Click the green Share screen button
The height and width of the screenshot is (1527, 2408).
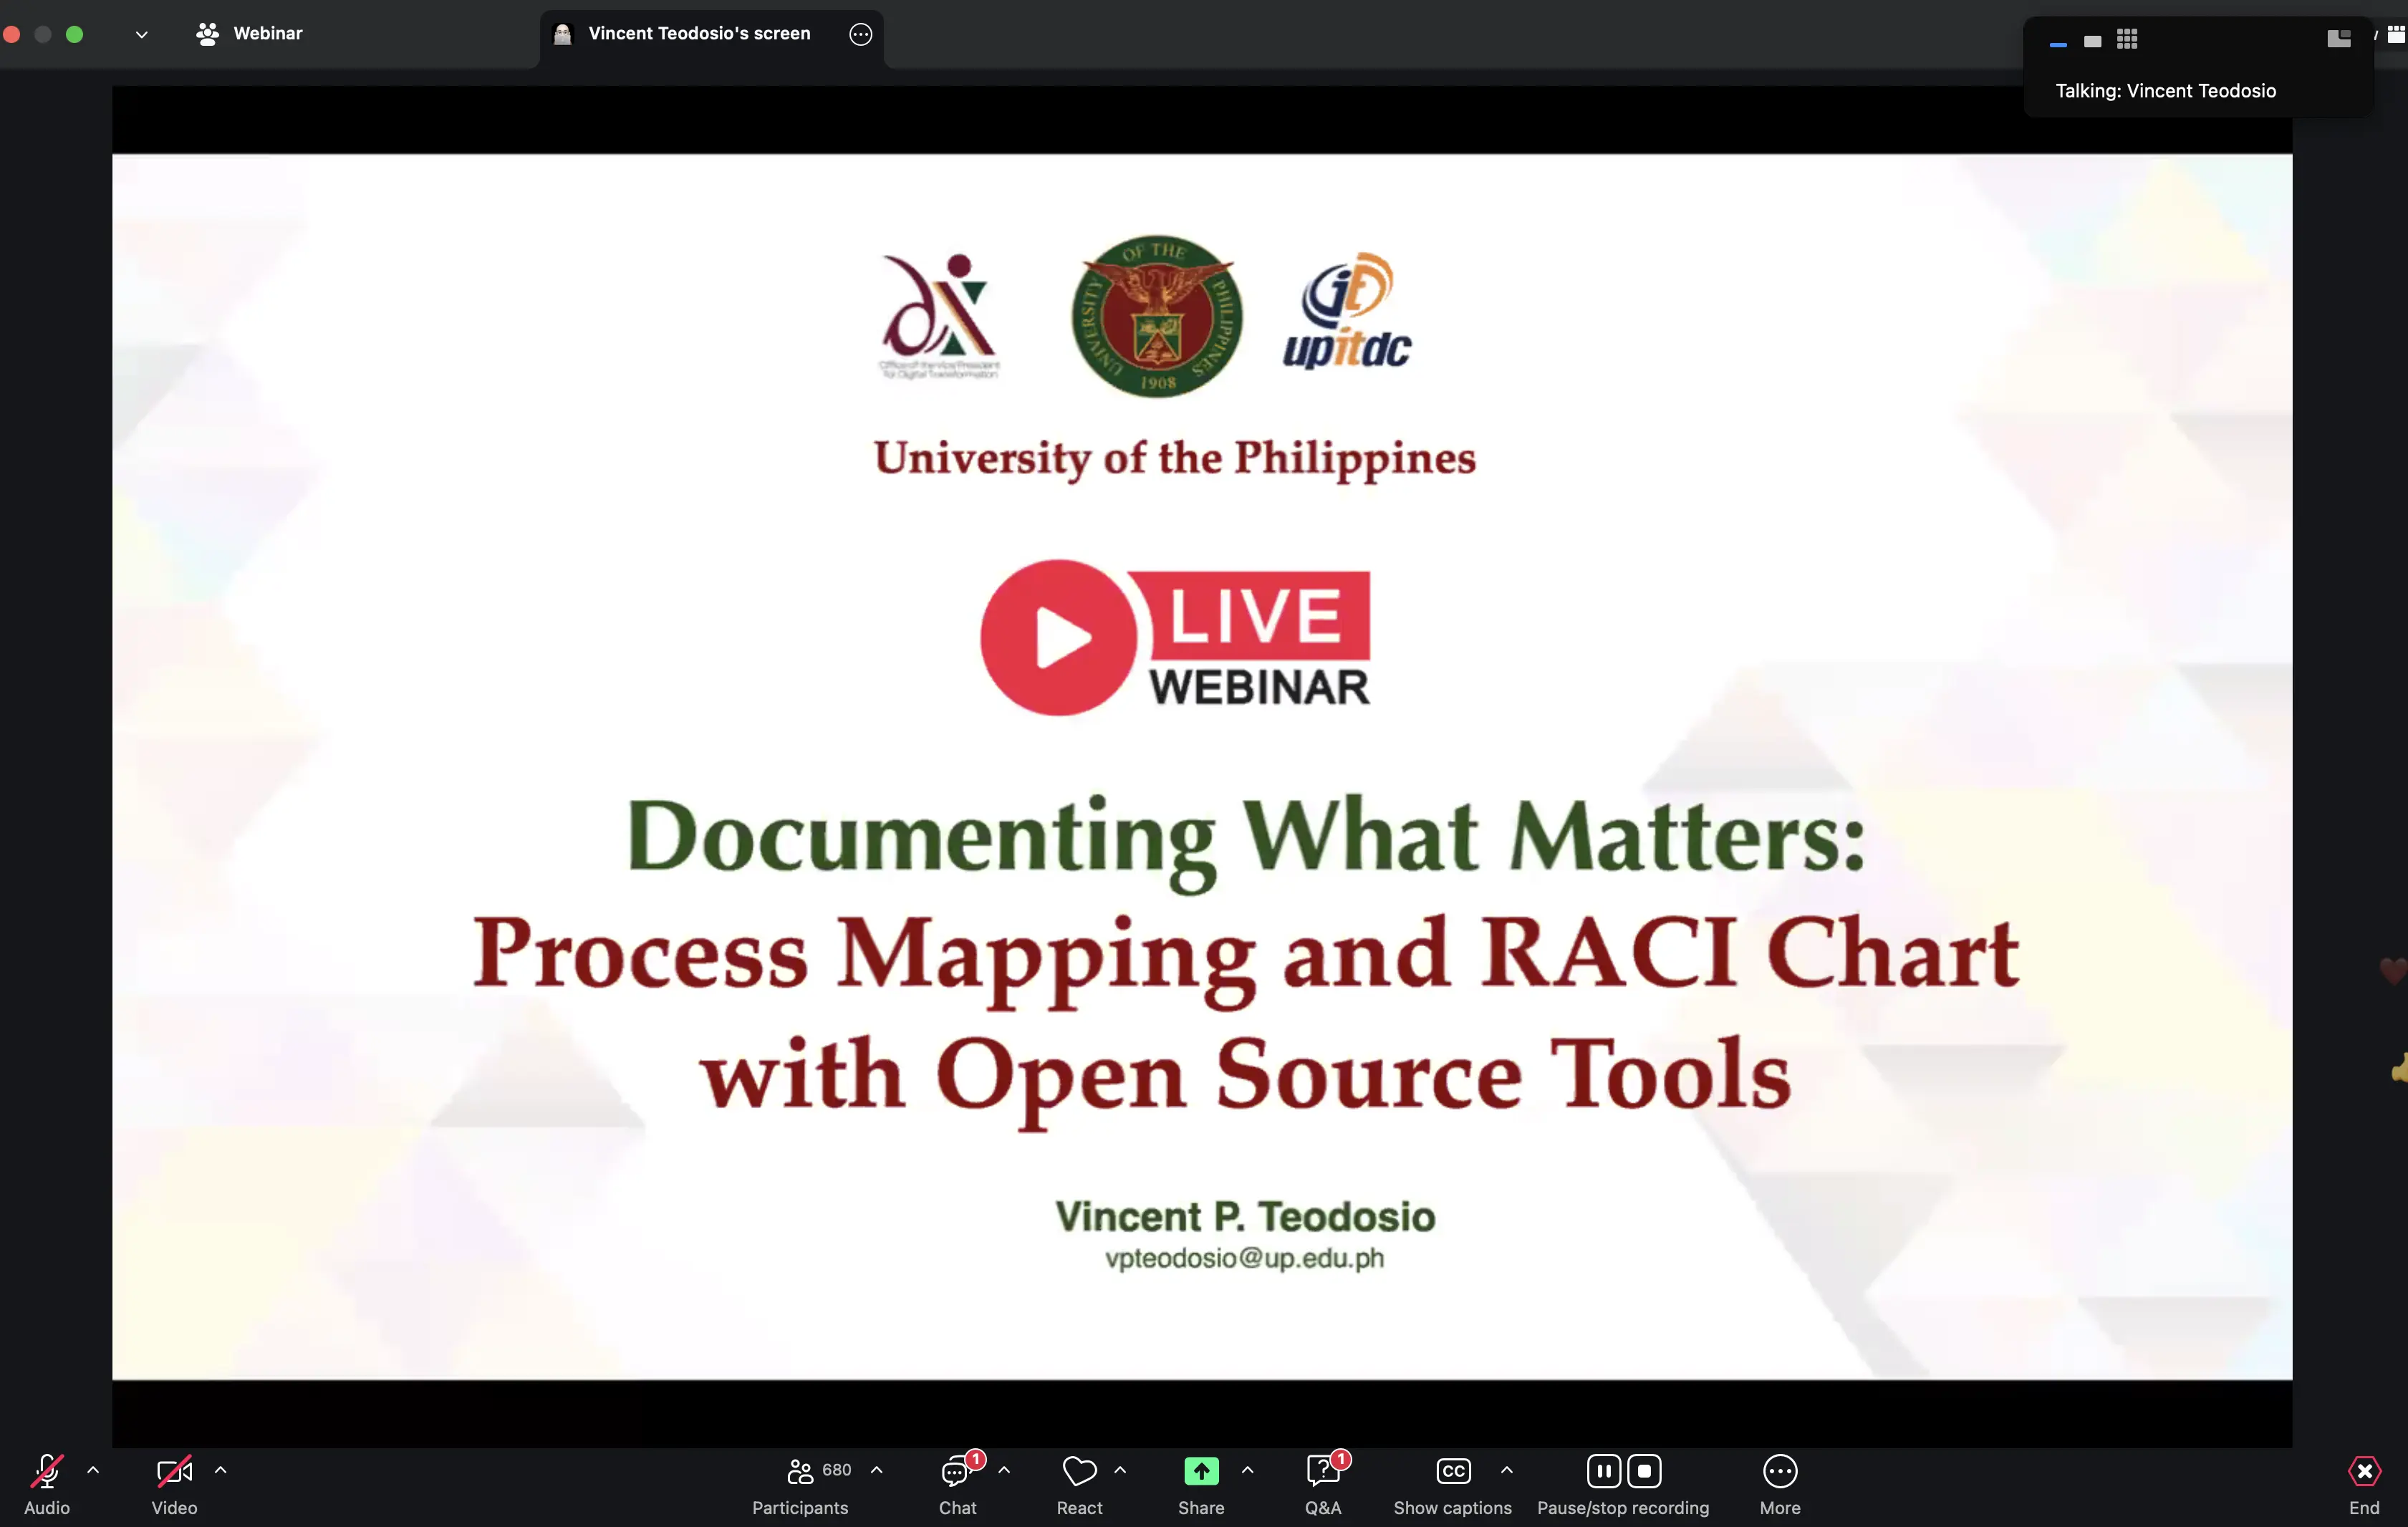pos(1201,1471)
